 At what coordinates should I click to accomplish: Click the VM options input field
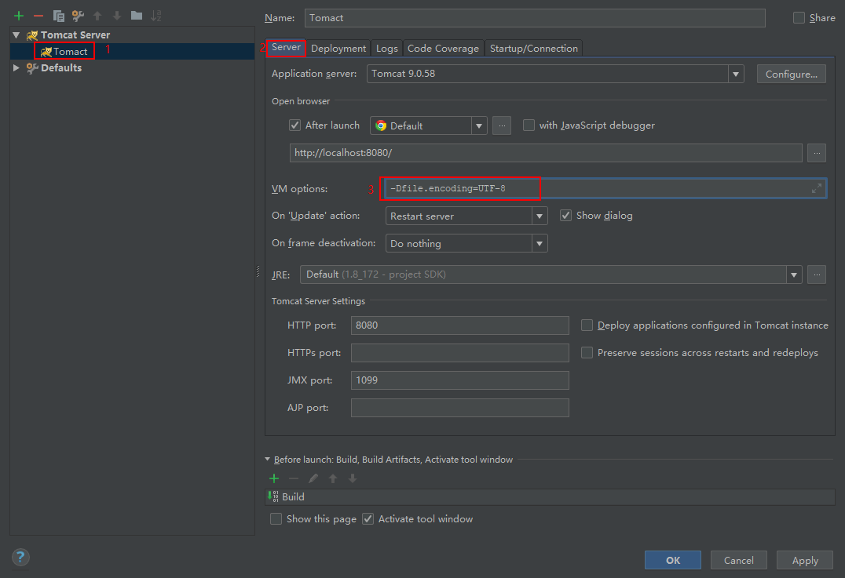[x=605, y=188]
